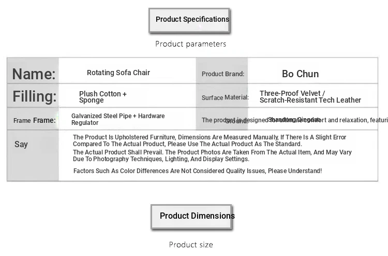Click the Product Brand: label

point(222,74)
